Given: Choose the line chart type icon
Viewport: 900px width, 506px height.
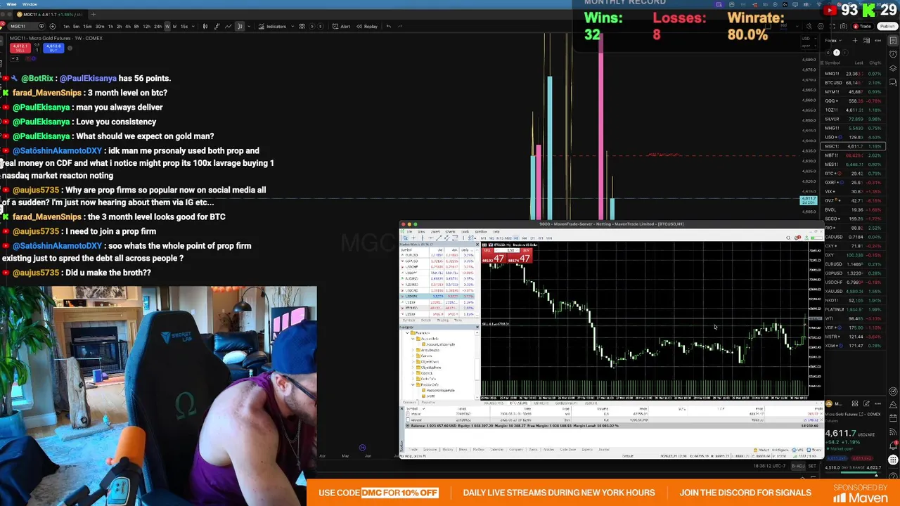Looking at the screenshot, I should point(229,26).
